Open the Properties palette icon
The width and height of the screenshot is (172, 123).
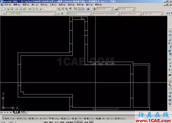coord(75,9)
